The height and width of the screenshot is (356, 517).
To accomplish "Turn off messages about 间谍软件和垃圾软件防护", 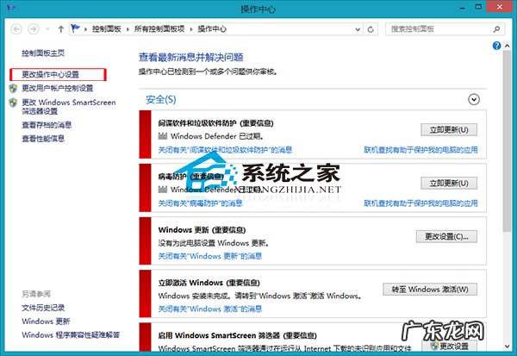I will [225, 150].
